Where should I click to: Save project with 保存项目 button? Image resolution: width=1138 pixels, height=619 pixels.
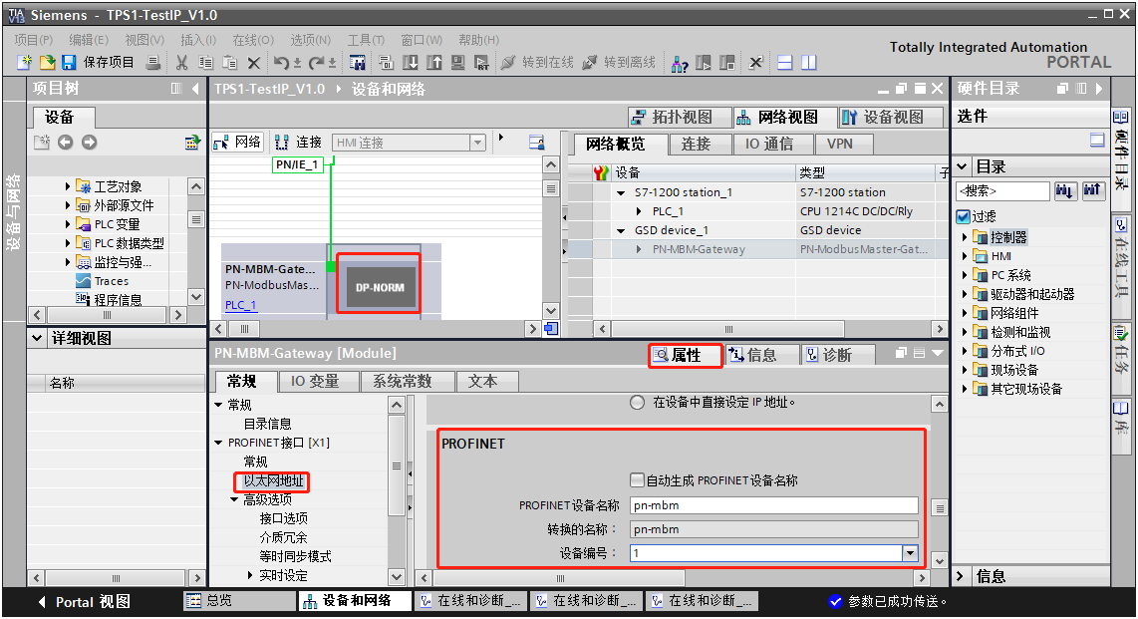coord(98,63)
